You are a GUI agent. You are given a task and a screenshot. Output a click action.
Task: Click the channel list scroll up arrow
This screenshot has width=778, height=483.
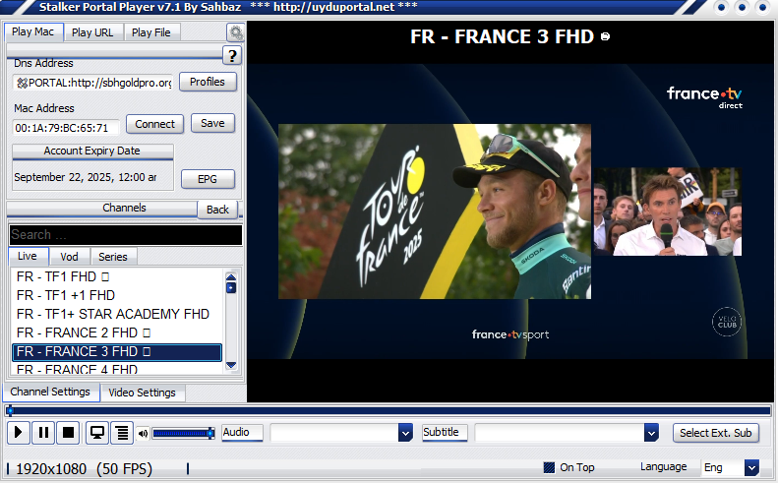[231, 277]
